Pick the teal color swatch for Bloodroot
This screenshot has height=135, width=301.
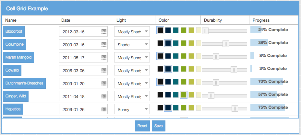[x=176, y=30]
